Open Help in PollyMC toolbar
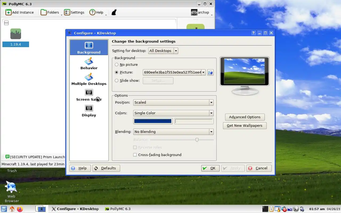341x213 pixels. [96, 12]
